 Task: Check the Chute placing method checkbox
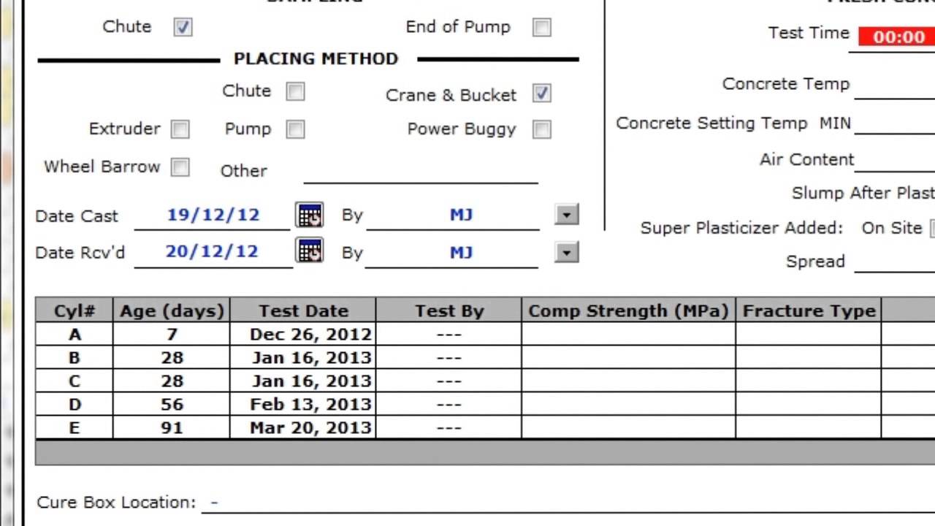295,91
